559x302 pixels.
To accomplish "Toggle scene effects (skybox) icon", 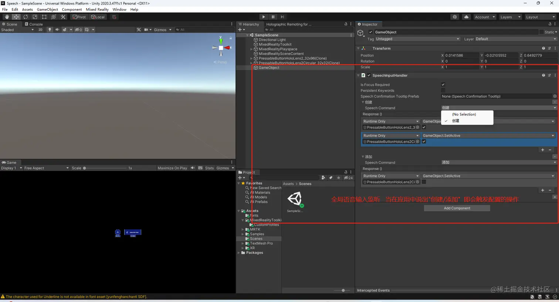I will pyautogui.click(x=65, y=30).
